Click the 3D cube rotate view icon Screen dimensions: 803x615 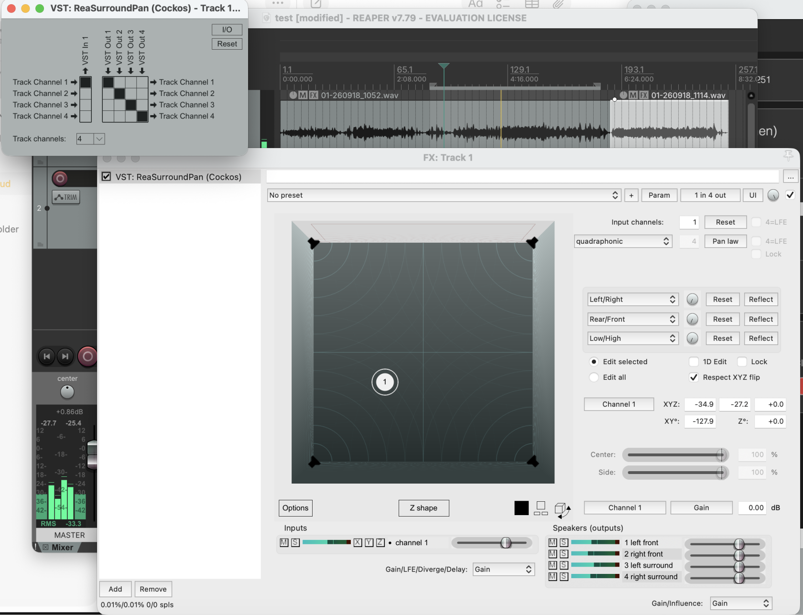[563, 509]
